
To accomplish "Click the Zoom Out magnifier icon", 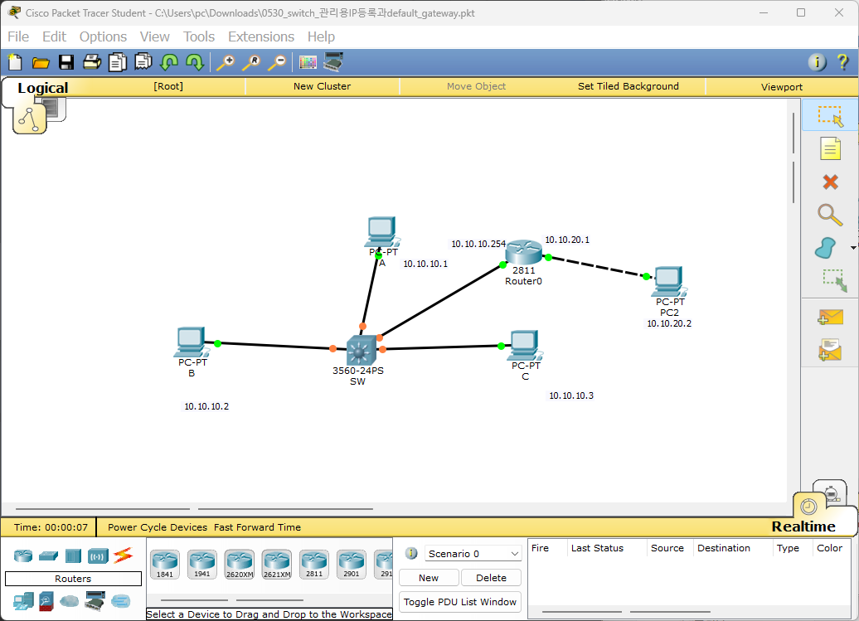I will coord(277,62).
